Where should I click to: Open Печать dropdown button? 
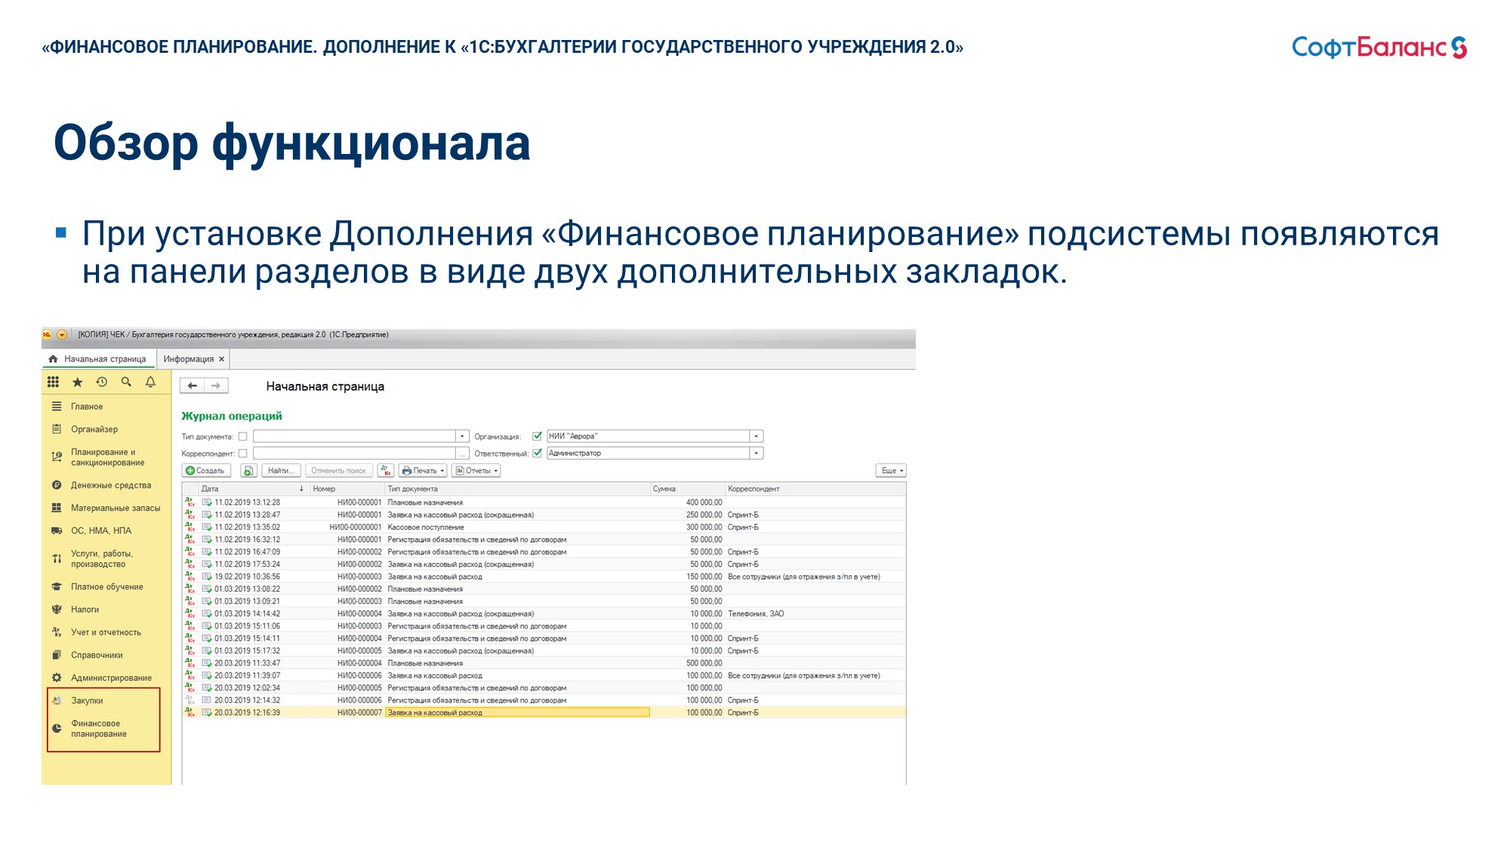(x=423, y=470)
